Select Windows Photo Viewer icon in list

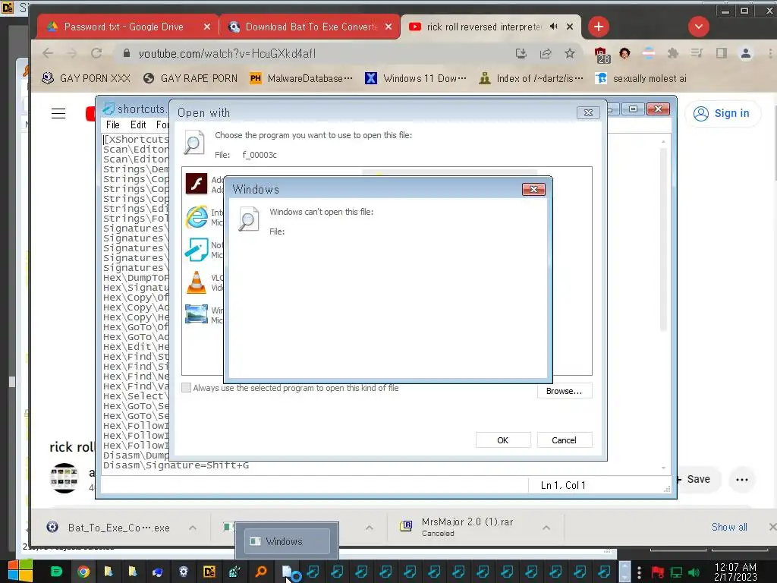point(197,314)
